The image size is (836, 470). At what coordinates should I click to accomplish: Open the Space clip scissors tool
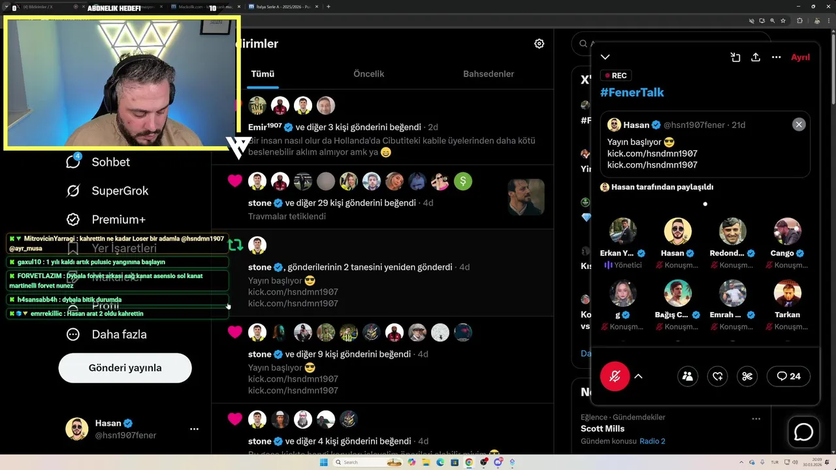pos(748,376)
